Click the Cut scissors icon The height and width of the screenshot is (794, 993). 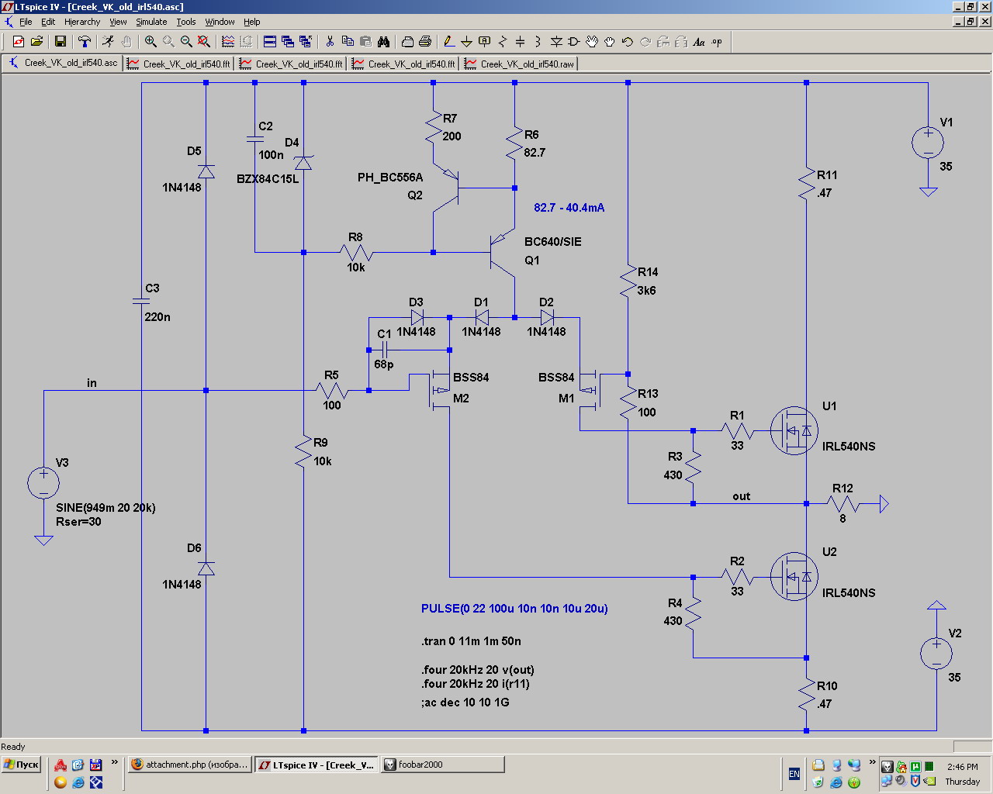click(x=330, y=42)
